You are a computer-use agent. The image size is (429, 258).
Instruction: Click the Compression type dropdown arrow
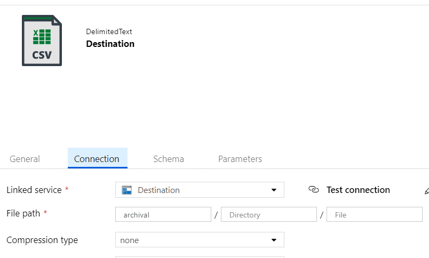coord(274,240)
